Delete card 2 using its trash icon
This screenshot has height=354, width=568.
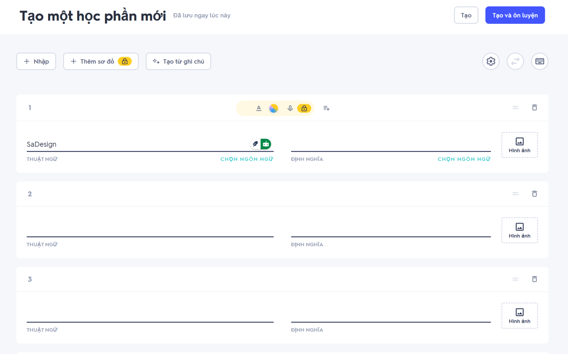click(x=535, y=194)
